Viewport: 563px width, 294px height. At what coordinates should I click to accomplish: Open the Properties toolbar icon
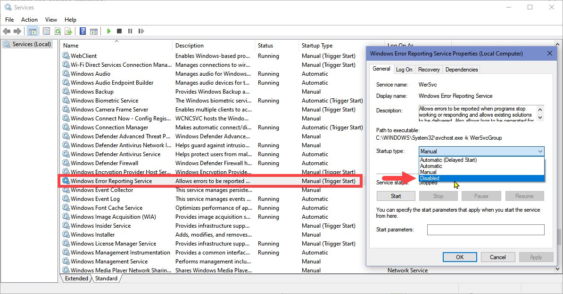[46, 31]
